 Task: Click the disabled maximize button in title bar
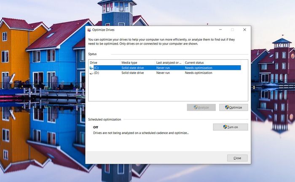coord(232,30)
